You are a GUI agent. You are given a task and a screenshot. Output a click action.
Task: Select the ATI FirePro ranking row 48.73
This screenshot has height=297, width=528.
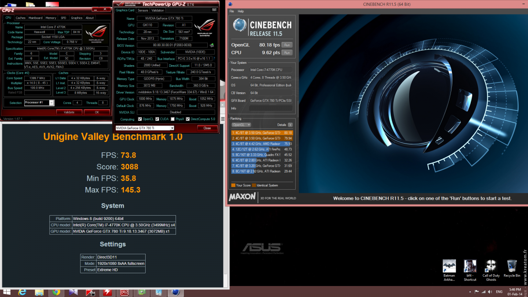click(x=262, y=149)
